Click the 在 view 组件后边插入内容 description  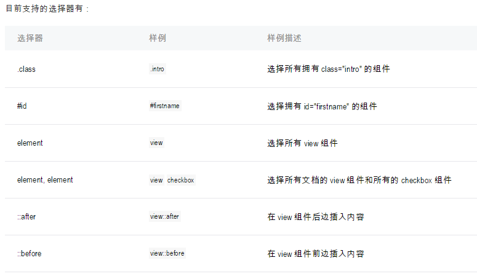coord(316,217)
